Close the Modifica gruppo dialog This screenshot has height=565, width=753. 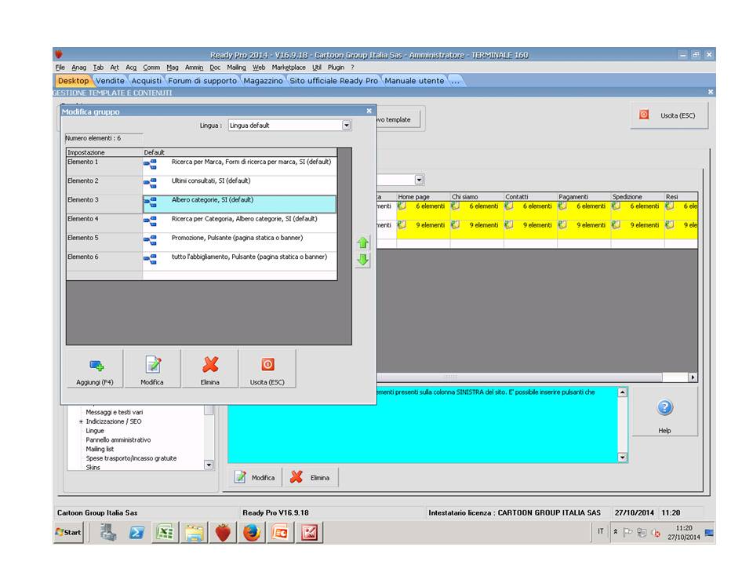[x=369, y=111]
